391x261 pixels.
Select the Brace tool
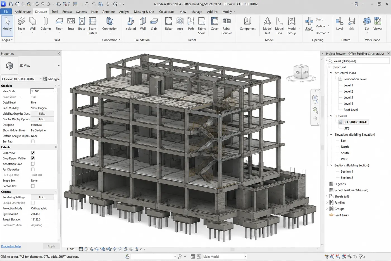(82, 24)
